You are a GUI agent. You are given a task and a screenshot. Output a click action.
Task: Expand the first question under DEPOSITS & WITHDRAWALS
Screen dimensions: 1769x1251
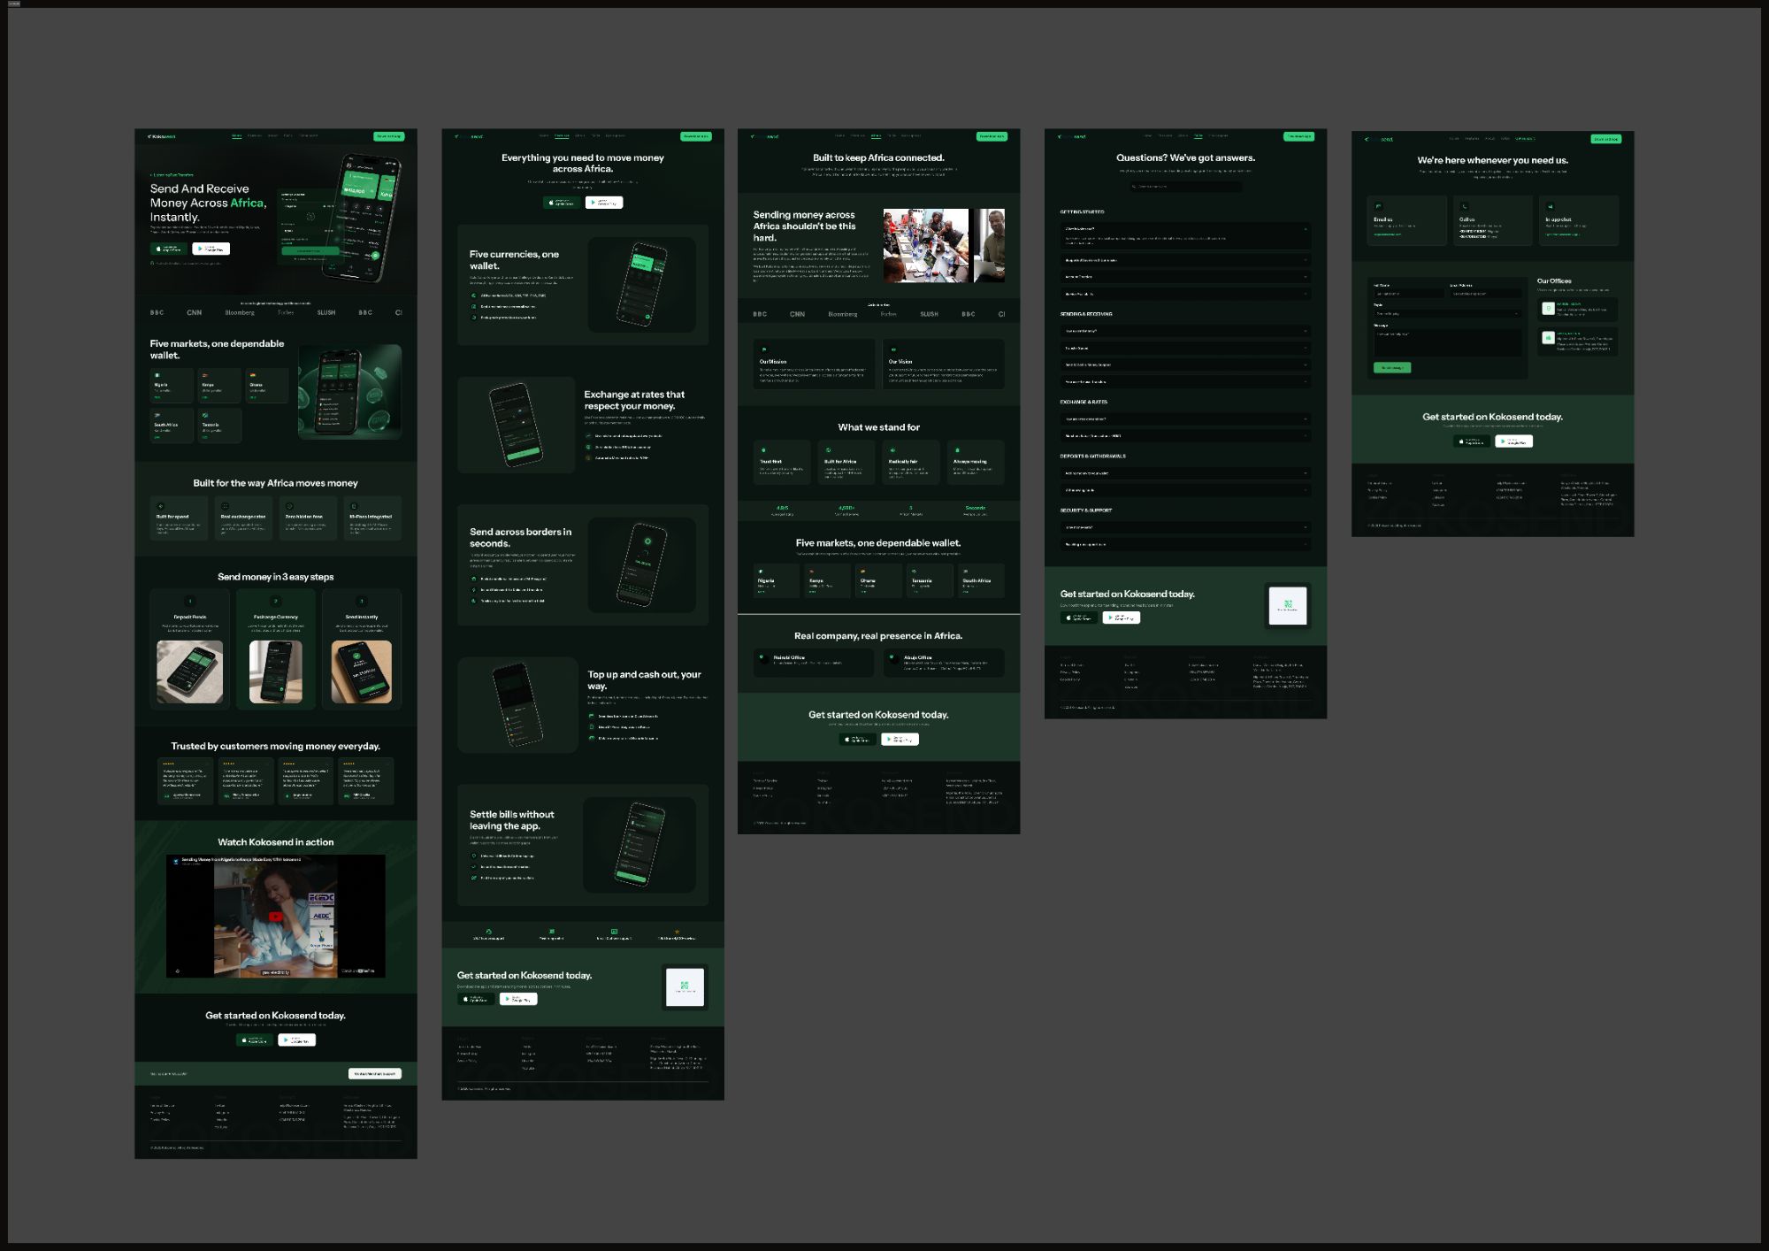[1185, 473]
